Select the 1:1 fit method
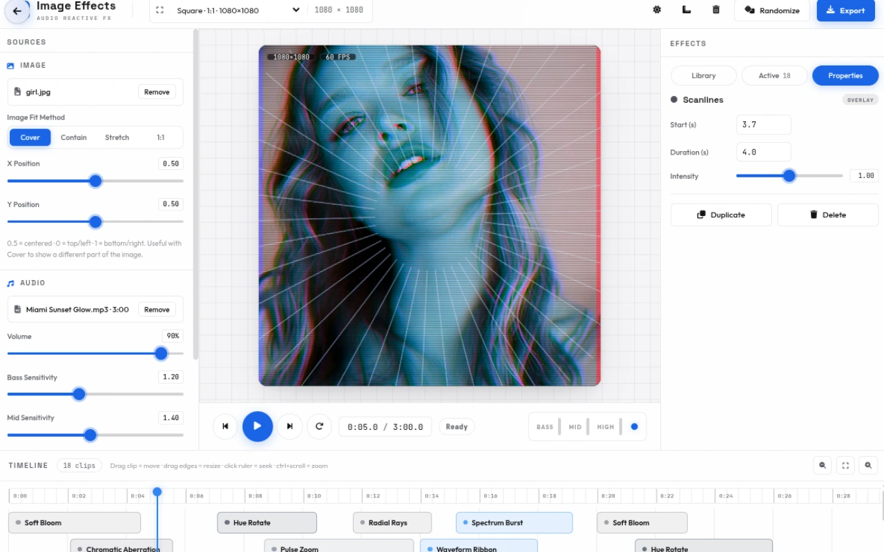 [160, 137]
